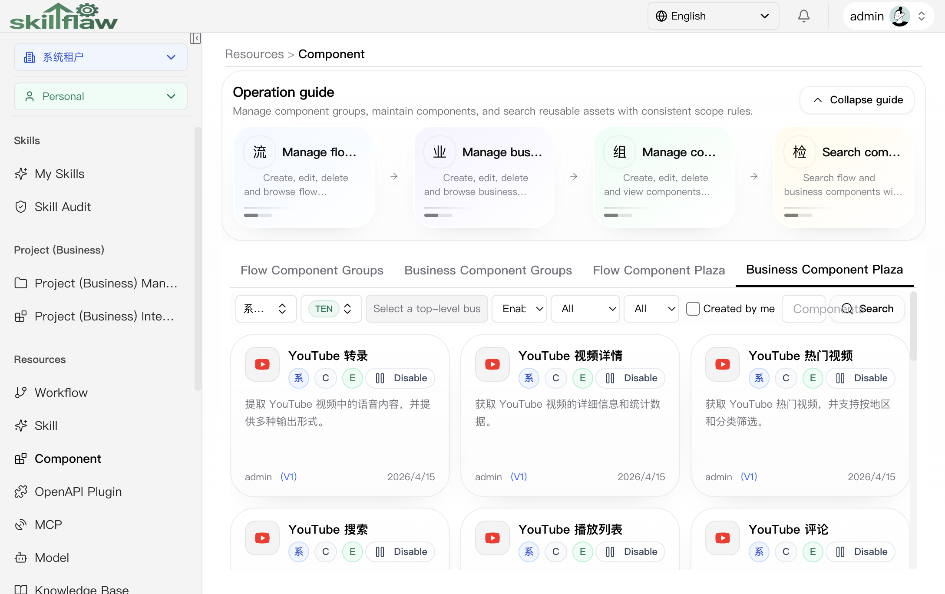
Task: Click the C badge on YouTube 视频详情
Action: tap(556, 378)
